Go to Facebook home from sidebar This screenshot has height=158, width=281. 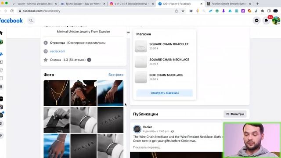pyautogui.click(x=1, y=33)
